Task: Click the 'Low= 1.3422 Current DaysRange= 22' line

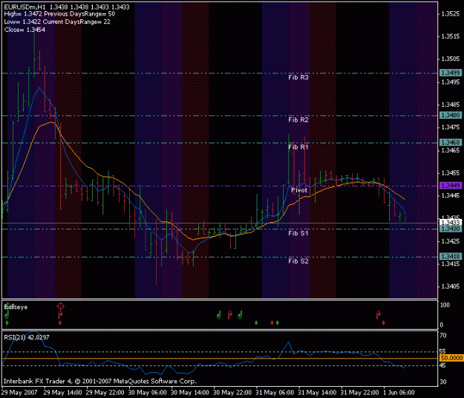Action: click(x=57, y=22)
